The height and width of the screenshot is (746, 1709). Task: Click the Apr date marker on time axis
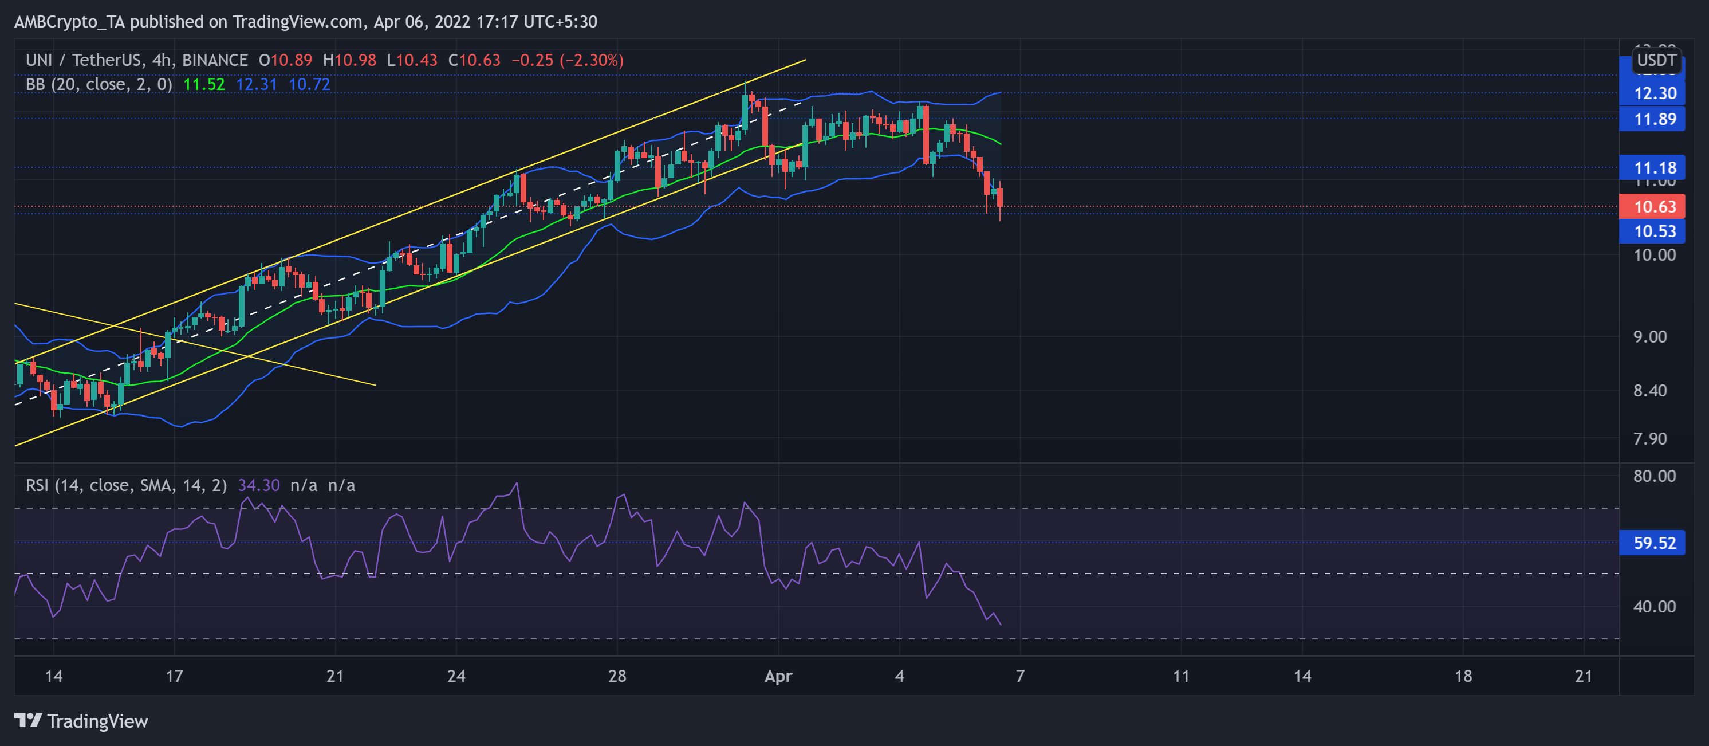point(778,676)
